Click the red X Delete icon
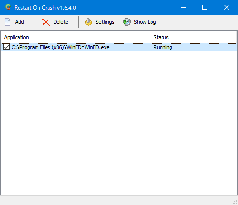The width and height of the screenshot is (238, 205). coord(46,22)
